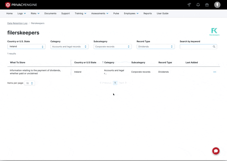Expand the Training menu
Screen dimensions: 227x161
coord(81,13)
